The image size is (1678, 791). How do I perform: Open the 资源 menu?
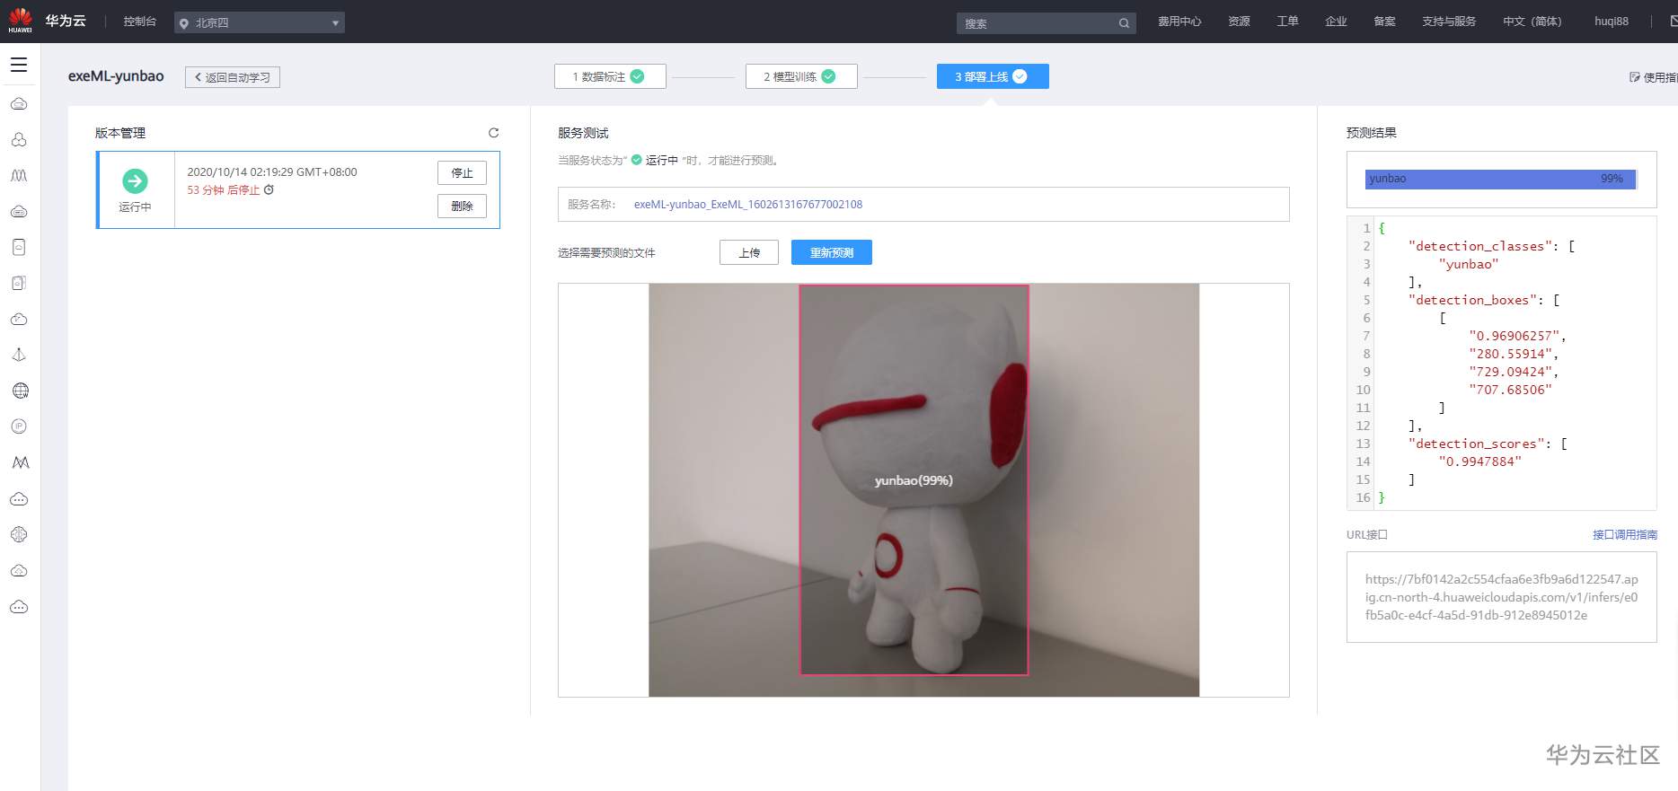pos(1240,22)
